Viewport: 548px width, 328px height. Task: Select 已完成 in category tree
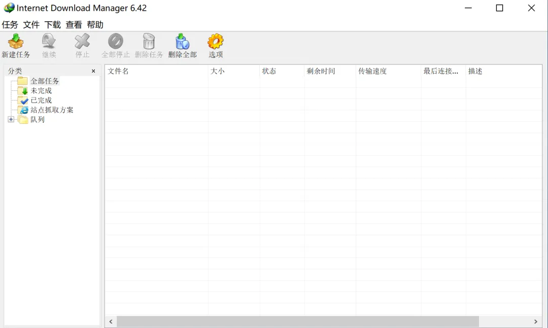pos(41,101)
